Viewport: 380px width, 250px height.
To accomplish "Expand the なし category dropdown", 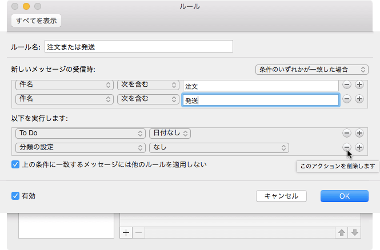I will point(218,147).
